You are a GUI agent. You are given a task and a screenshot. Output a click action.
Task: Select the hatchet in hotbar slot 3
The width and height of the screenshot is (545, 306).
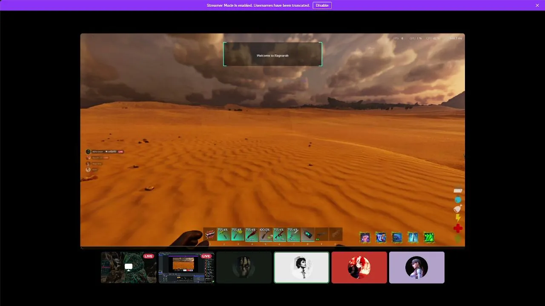pos(238,235)
